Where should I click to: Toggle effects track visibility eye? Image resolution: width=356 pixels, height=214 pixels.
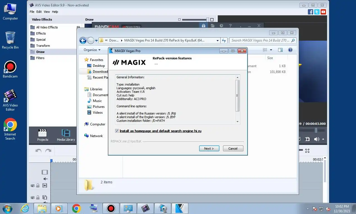[33, 186]
